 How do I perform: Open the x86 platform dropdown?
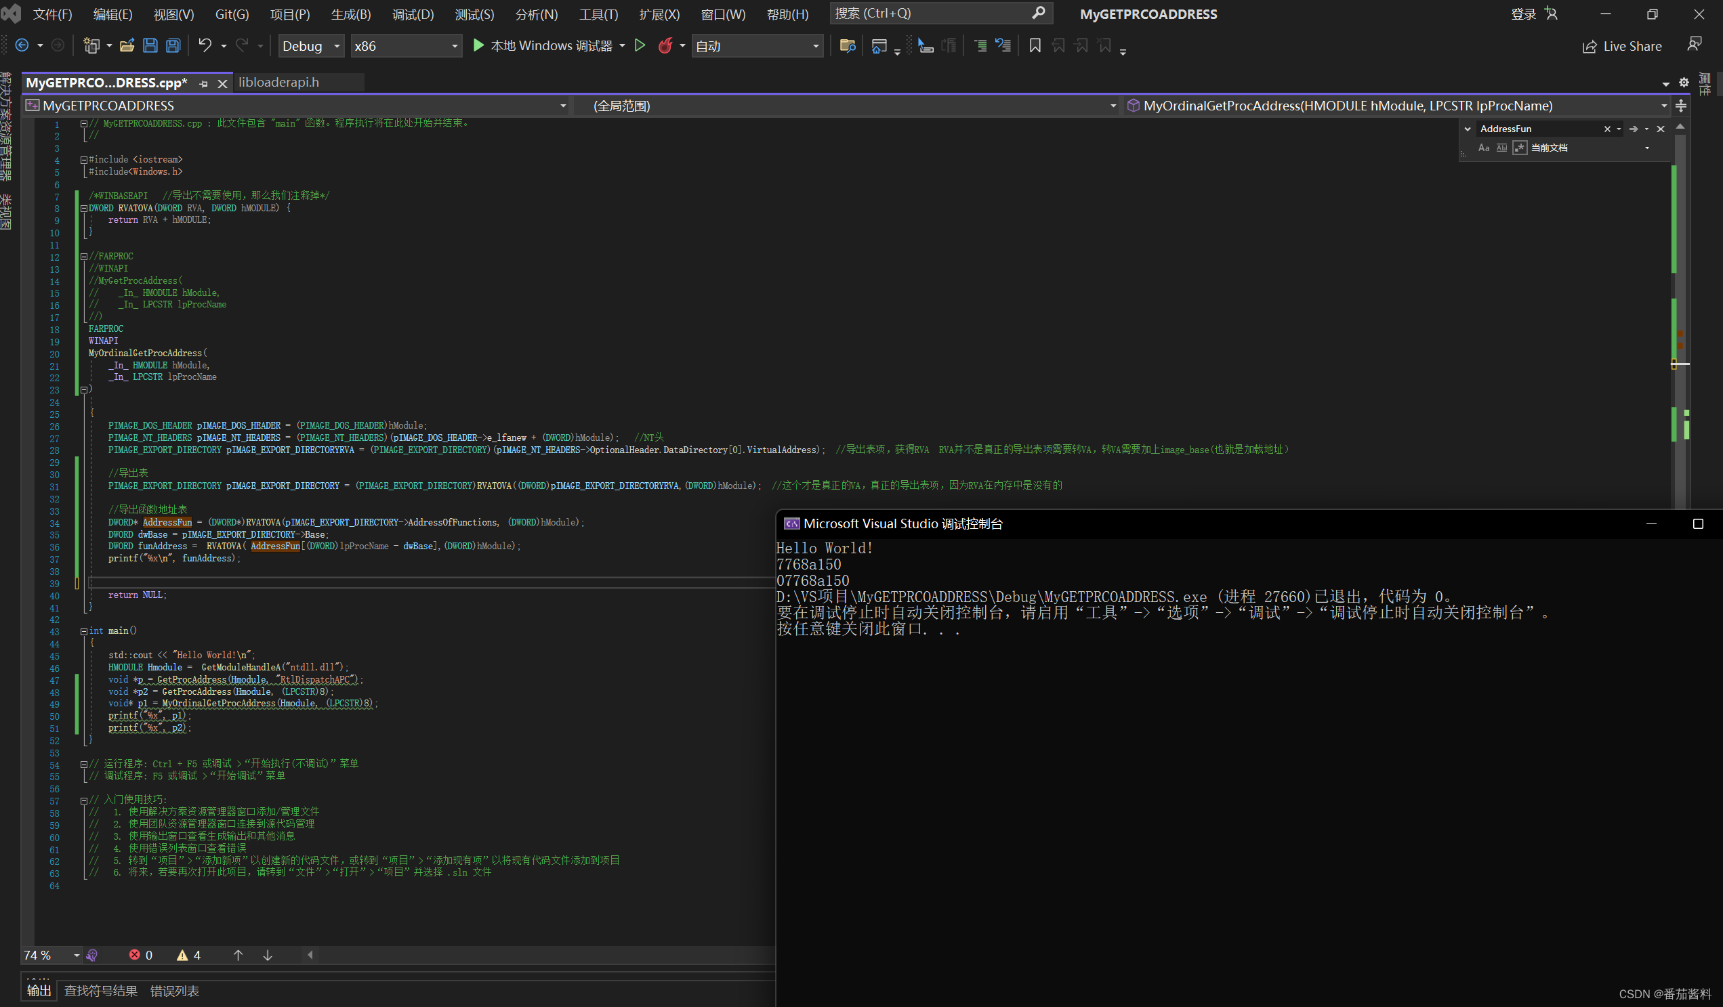[405, 46]
